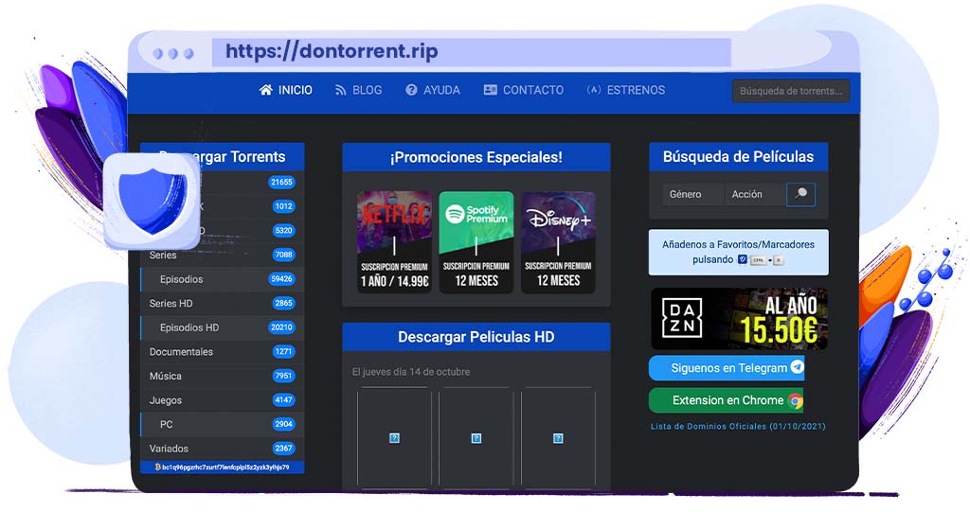
Task: Click the Chrome logo icon
Action: click(796, 401)
